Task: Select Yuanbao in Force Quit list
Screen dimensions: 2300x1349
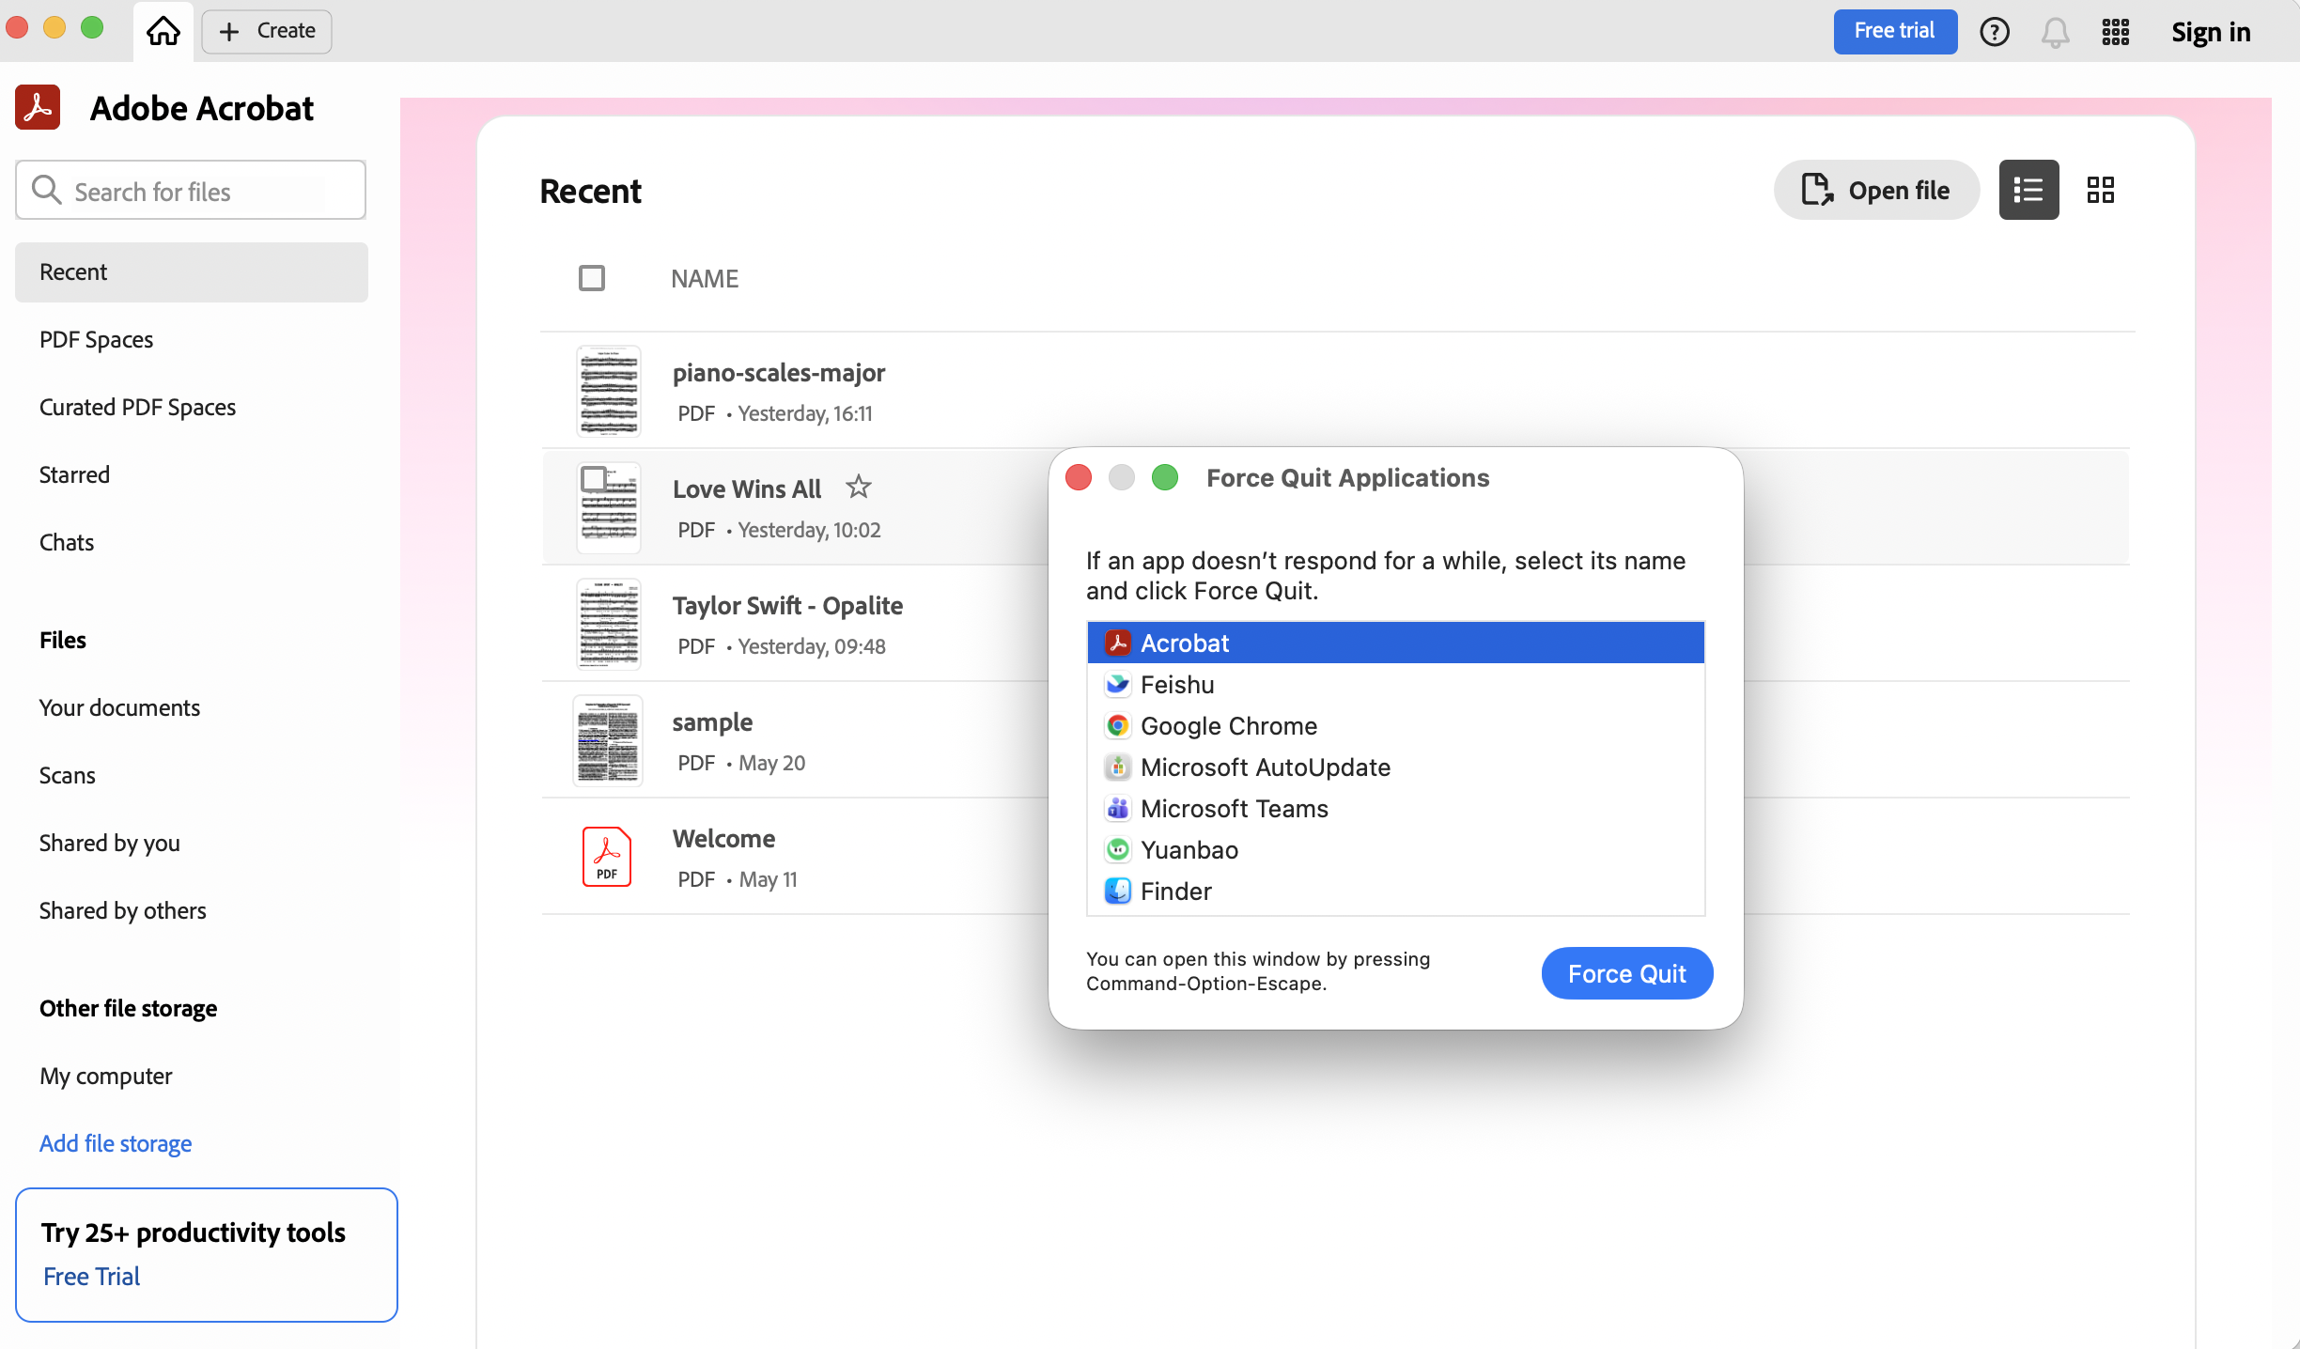Action: [x=1395, y=849]
